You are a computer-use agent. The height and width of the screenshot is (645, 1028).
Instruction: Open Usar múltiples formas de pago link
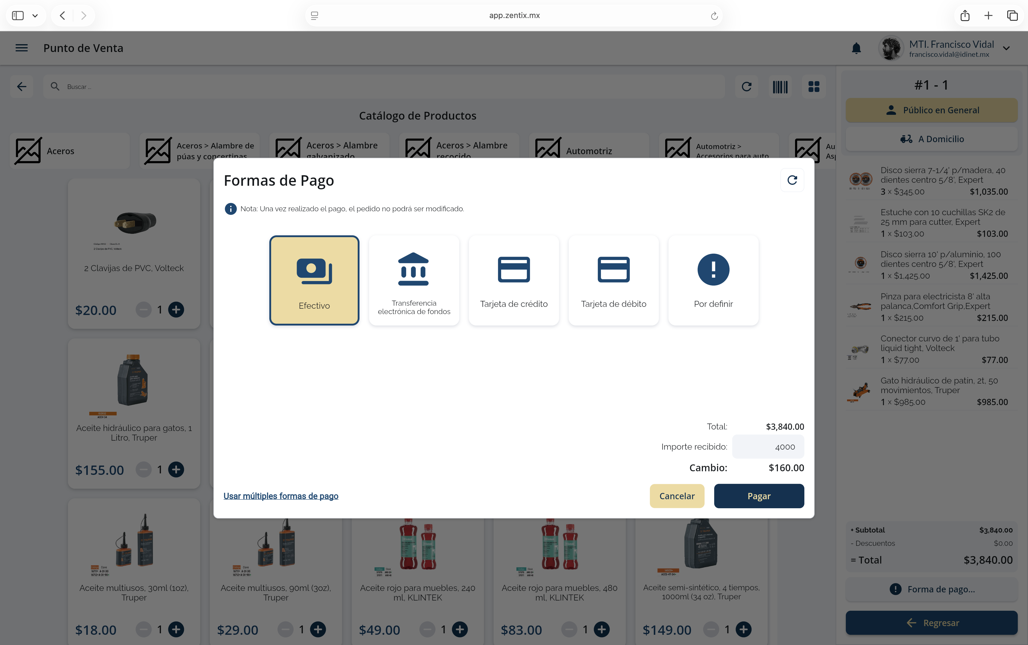[x=281, y=496]
